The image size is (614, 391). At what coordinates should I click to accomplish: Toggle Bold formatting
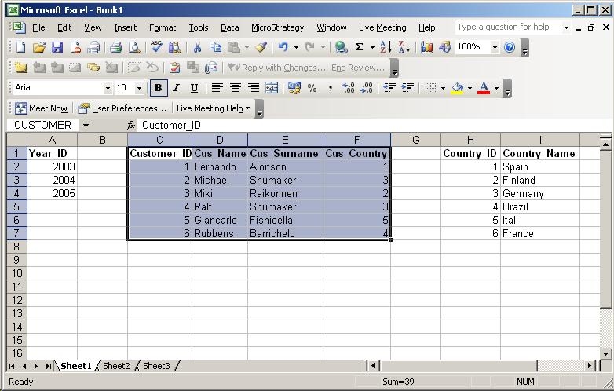[x=159, y=88]
